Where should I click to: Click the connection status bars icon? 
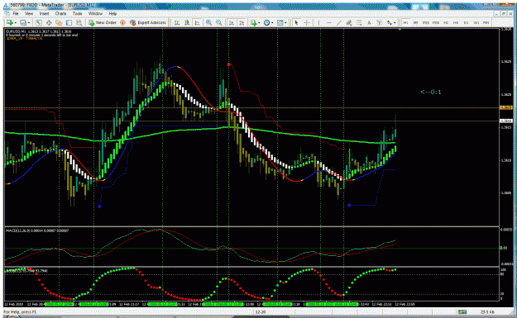462,311
